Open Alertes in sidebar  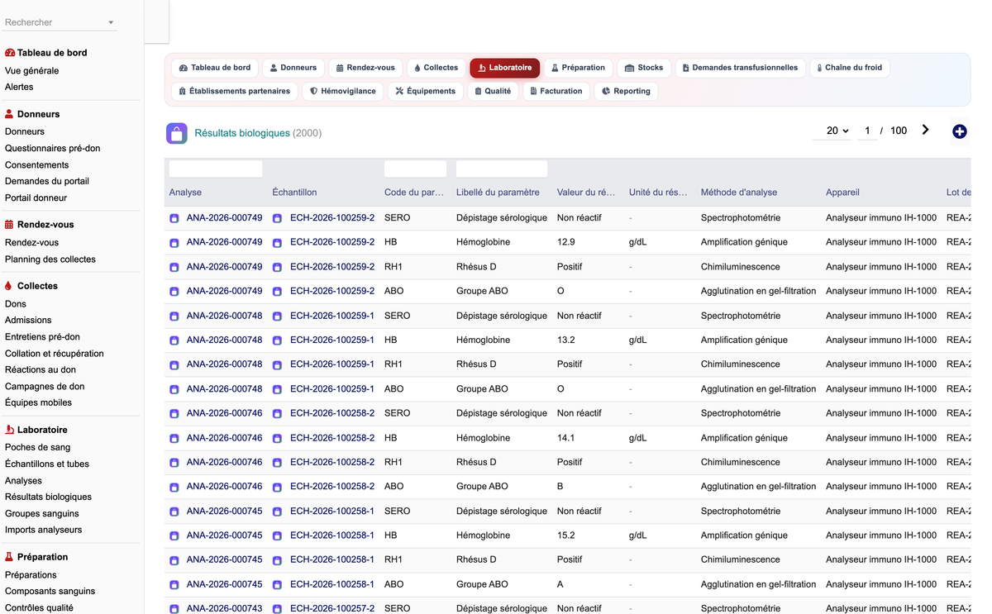coord(19,88)
